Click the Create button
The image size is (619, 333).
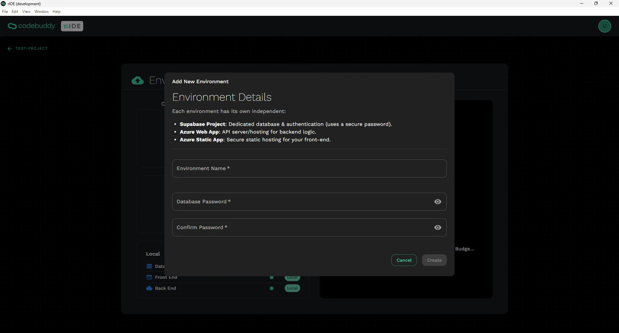(x=434, y=260)
